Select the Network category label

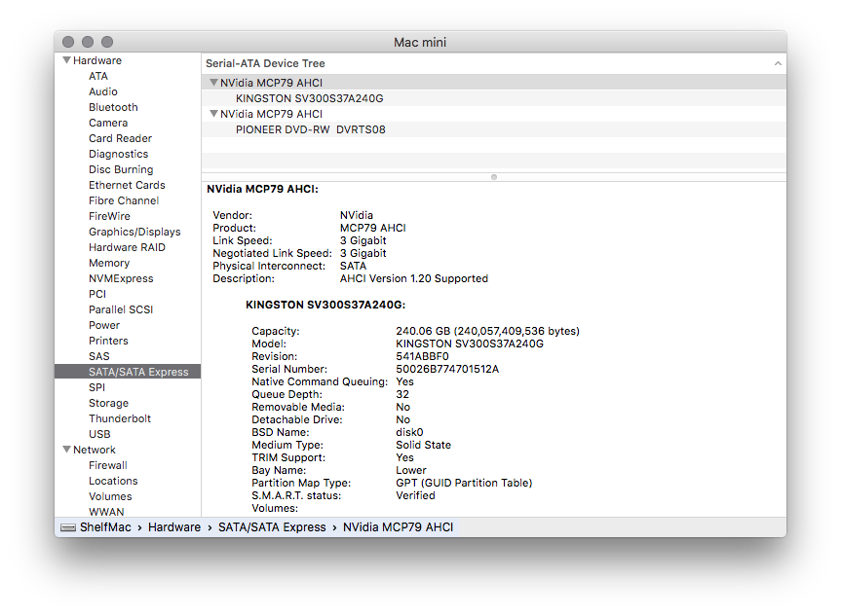(x=94, y=450)
